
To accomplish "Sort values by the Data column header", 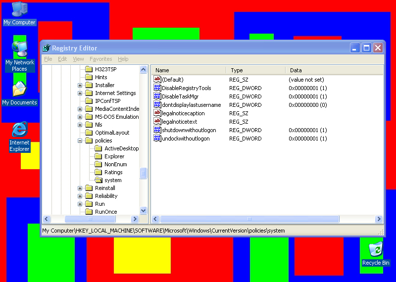I will click(x=334, y=70).
